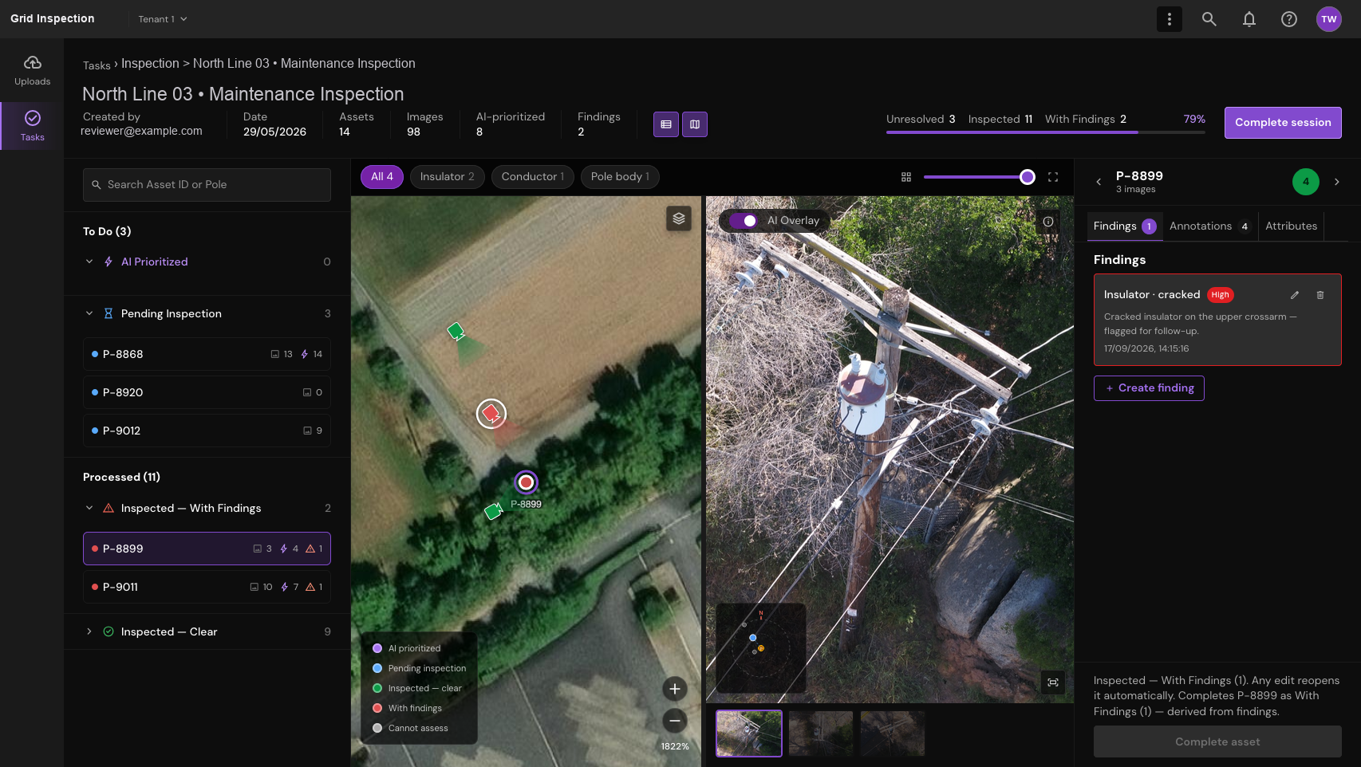Expand the Inspected — Clear group
The image size is (1361, 767).
[x=89, y=631]
